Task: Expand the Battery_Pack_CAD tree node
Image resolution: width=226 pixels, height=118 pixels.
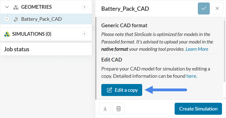Action: click(7, 19)
